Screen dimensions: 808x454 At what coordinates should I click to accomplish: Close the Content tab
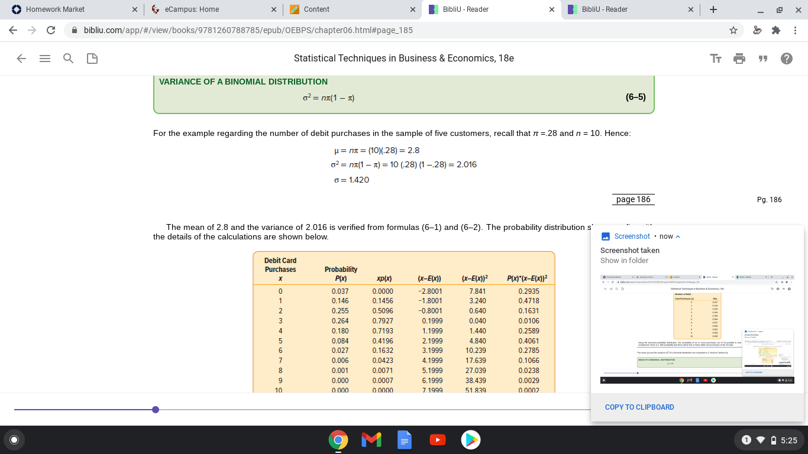412,9
